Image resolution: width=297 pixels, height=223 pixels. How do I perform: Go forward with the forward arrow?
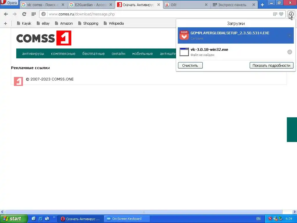(x=15, y=14)
